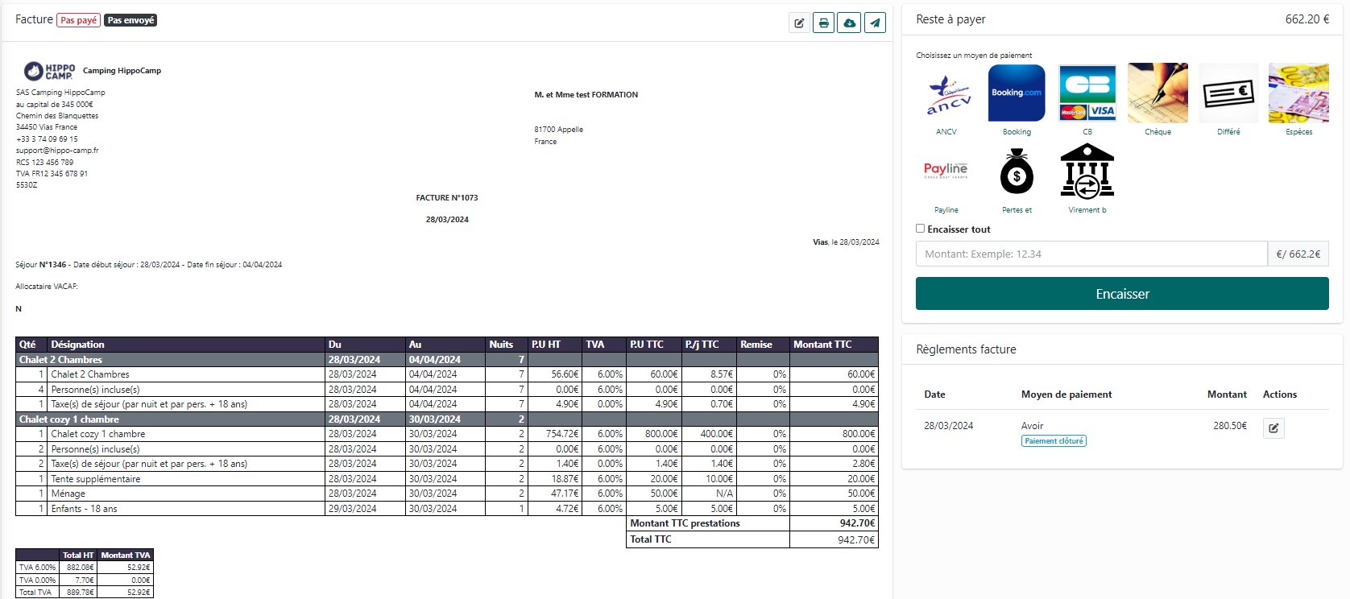The image size is (1350, 599).
Task: Choose Virement bank transfer option
Action: 1087,171
